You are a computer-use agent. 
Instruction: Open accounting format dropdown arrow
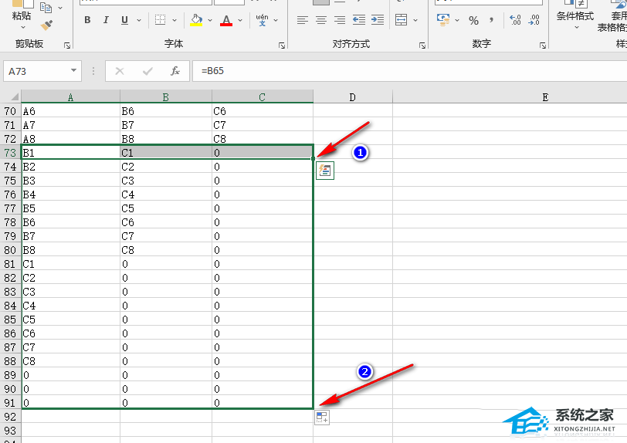pyautogui.click(x=457, y=20)
